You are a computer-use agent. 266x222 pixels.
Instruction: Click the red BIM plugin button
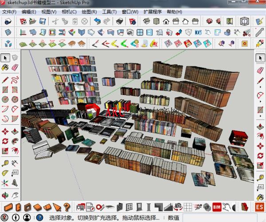click(217, 207)
